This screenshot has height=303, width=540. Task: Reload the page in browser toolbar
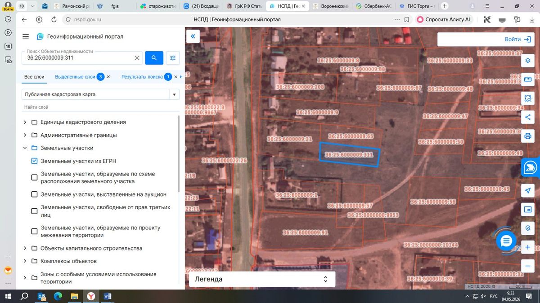click(x=54, y=20)
